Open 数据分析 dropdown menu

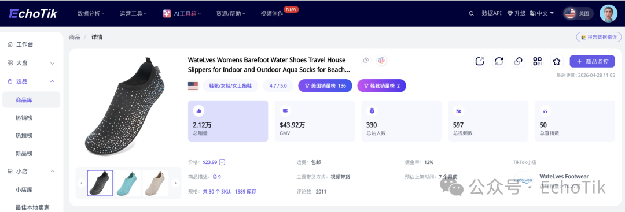pos(91,13)
